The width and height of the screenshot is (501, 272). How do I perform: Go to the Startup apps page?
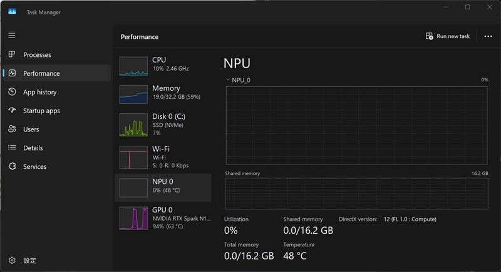pyautogui.click(x=57, y=111)
